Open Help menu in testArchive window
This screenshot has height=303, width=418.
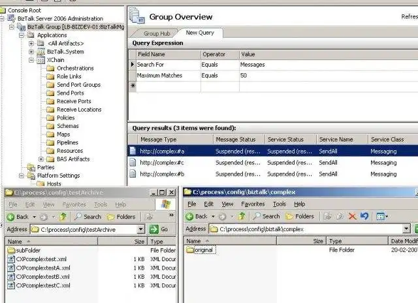120,204
